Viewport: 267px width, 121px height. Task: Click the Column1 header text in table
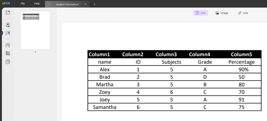coord(99,55)
